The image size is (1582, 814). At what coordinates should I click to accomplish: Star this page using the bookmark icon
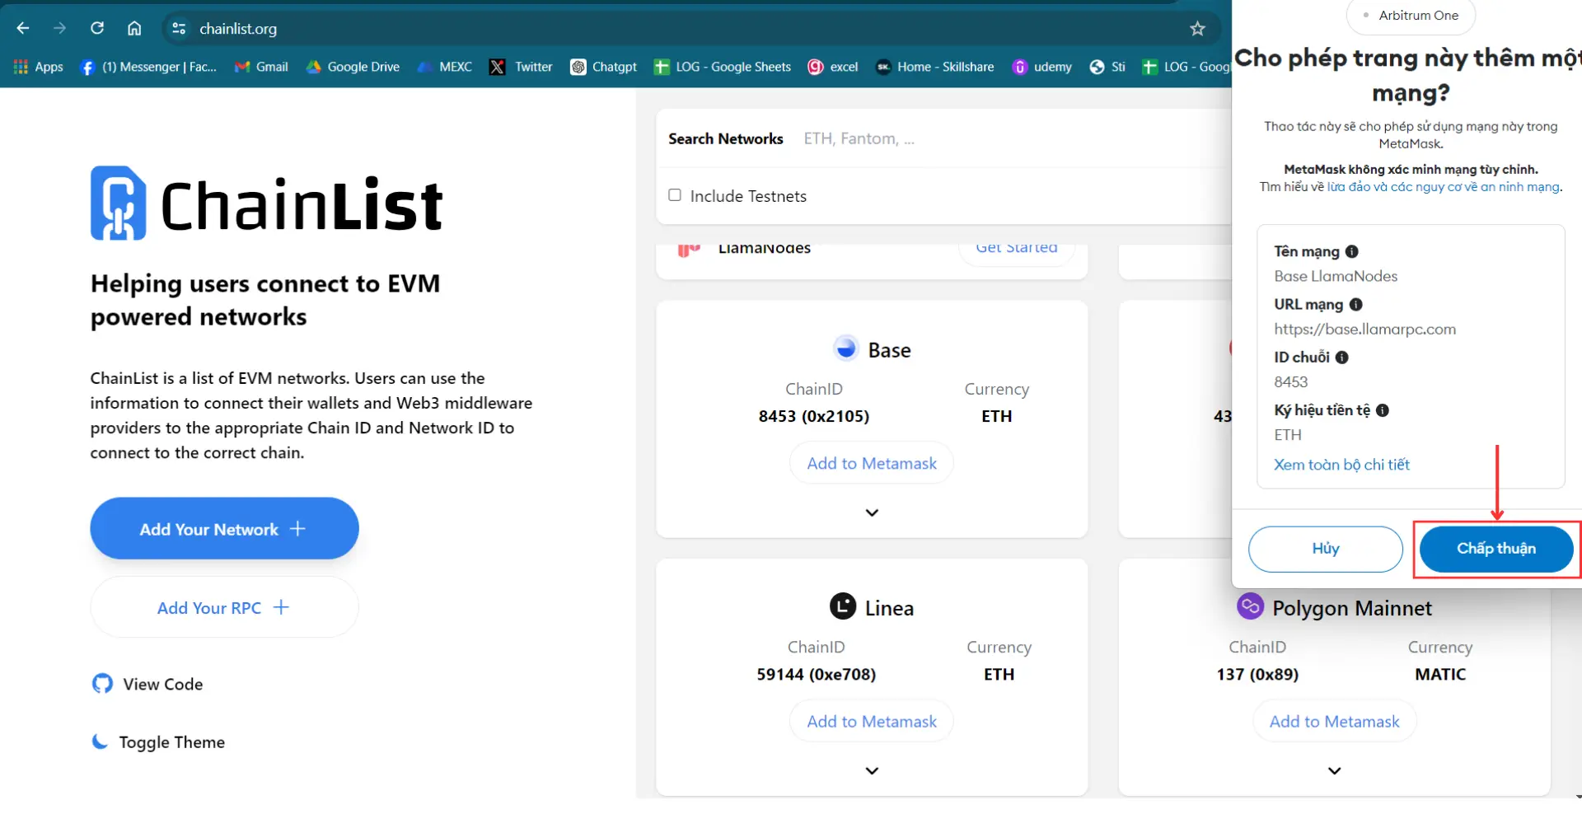coord(1197,28)
